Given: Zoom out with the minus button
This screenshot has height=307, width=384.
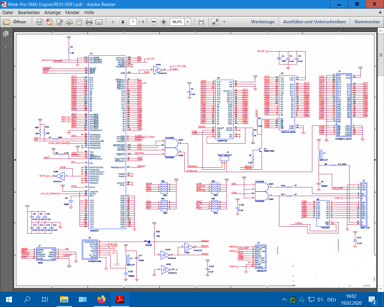Looking at the screenshot, I should (x=154, y=22).
